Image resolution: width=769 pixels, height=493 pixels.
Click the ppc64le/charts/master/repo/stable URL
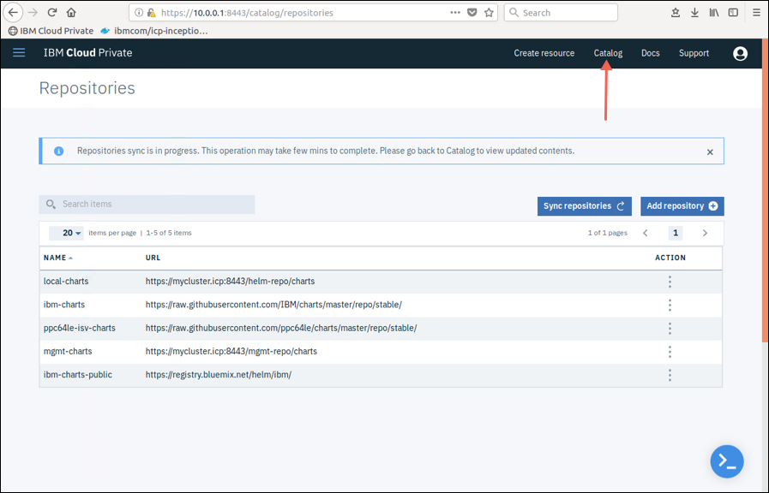(x=281, y=328)
